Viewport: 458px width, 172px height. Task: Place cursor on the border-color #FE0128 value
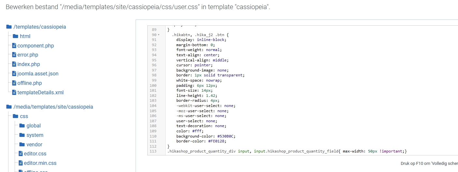[x=218, y=141]
